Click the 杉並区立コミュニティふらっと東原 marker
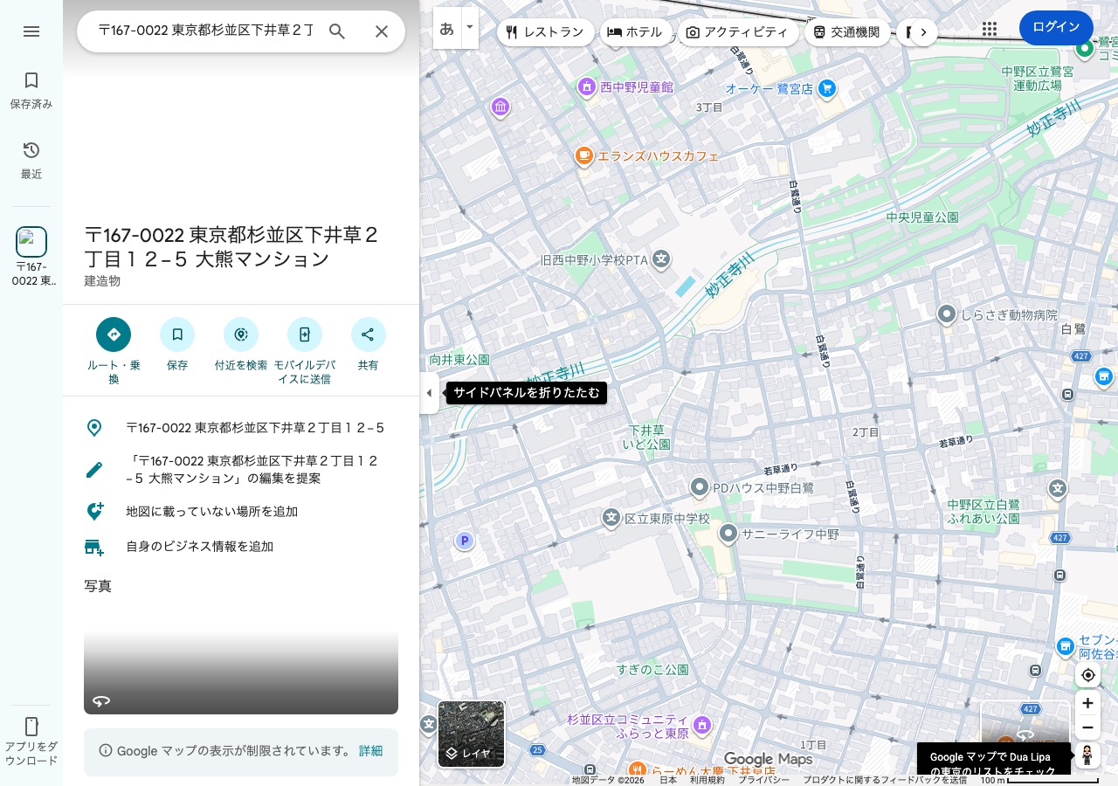1118x786 pixels. [x=701, y=725]
